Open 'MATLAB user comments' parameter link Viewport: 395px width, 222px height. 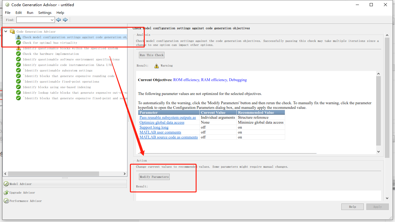[160, 132]
